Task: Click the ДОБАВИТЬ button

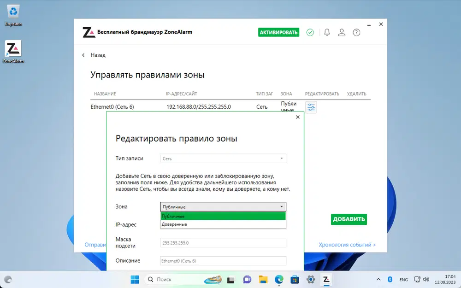Action: coord(349,219)
